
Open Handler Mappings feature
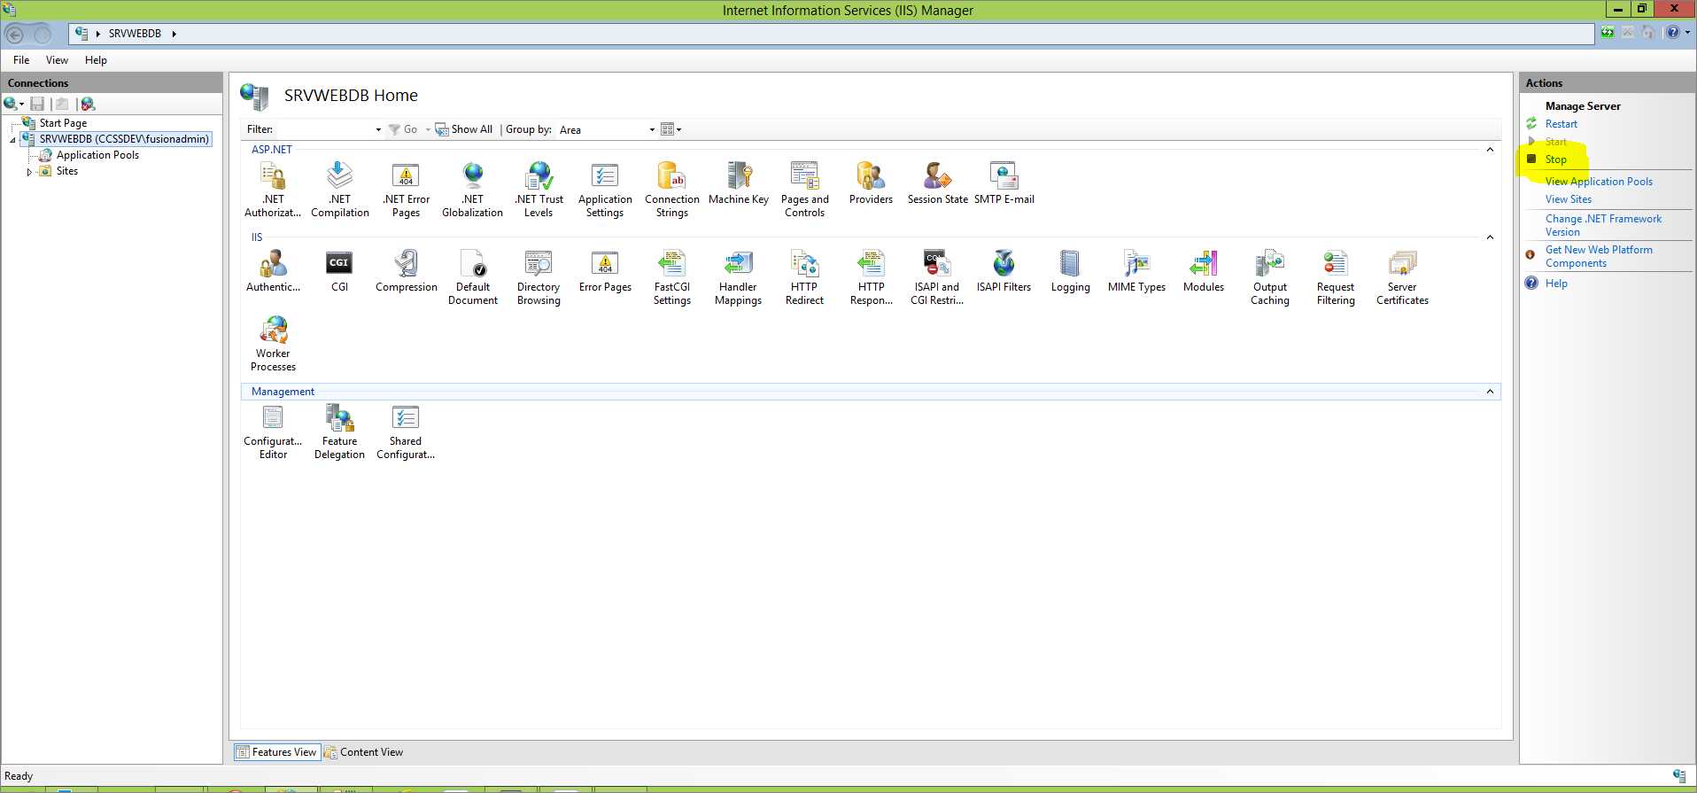click(738, 277)
